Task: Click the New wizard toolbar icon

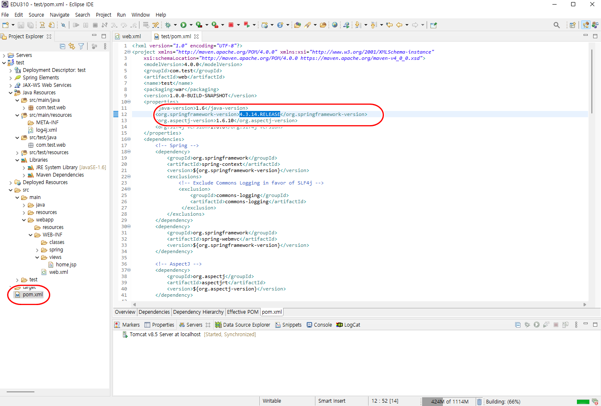Action: [x=5, y=25]
